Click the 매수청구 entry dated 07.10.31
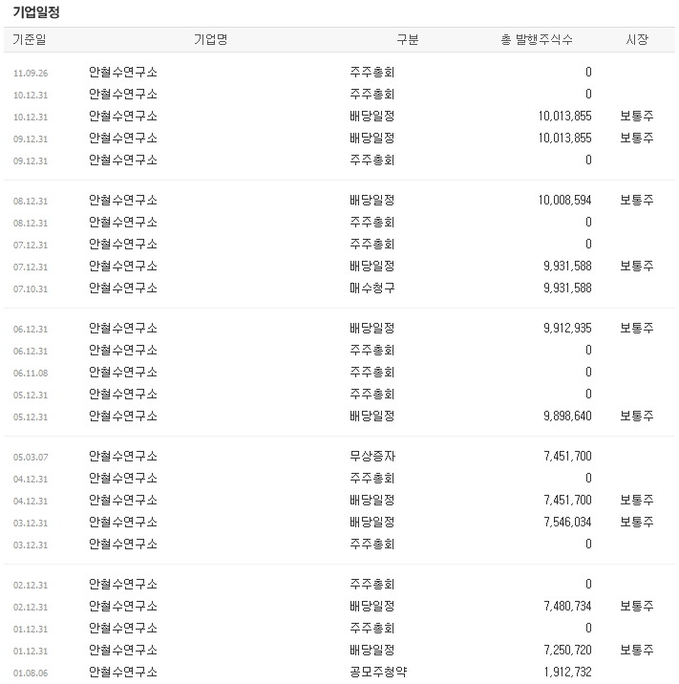The width and height of the screenshot is (679, 684). pyautogui.click(x=372, y=289)
